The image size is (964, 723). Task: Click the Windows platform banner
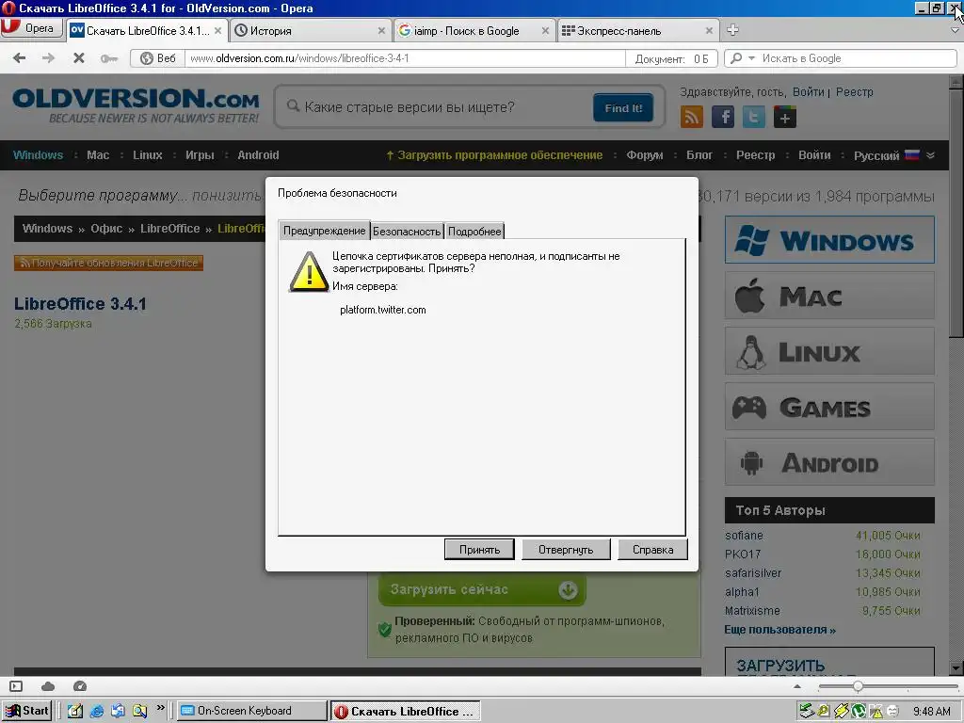(x=829, y=240)
